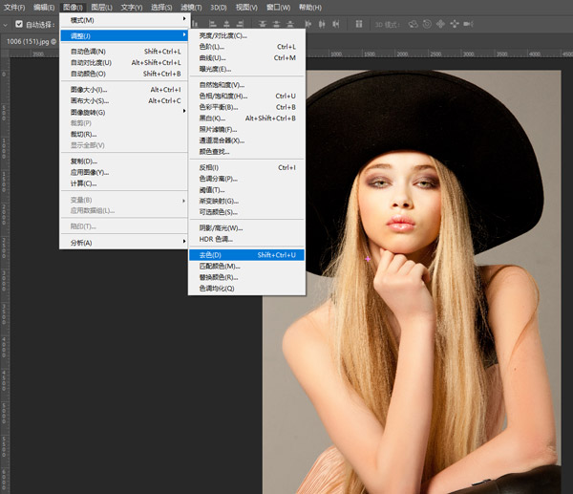Screen dimensions: 573x494
Task: Open the 图层(L) menu
Action: coord(103,7)
